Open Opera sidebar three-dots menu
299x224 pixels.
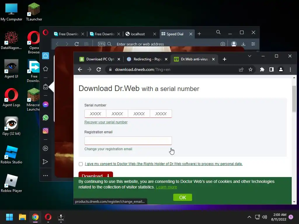pos(45,175)
